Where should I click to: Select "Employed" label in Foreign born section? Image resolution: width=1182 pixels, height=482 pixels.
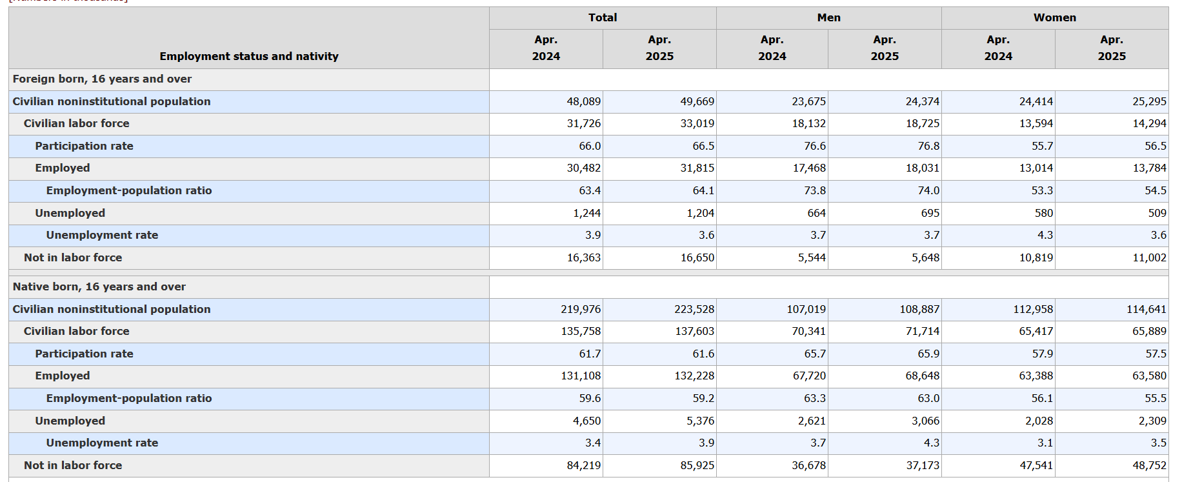63,168
